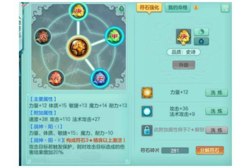Click 洗炼 button for 力量+12

(216, 92)
